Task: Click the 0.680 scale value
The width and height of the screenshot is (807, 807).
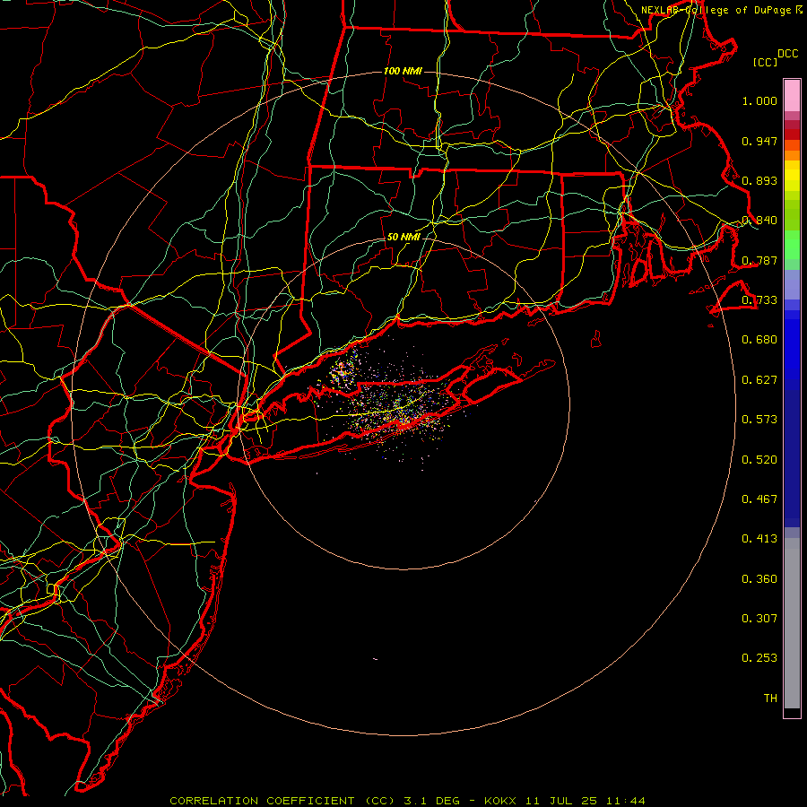Action: [759, 340]
